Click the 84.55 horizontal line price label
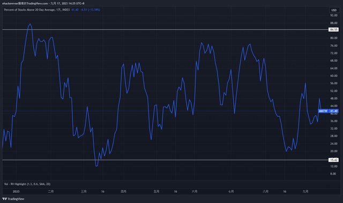 tap(333, 29)
